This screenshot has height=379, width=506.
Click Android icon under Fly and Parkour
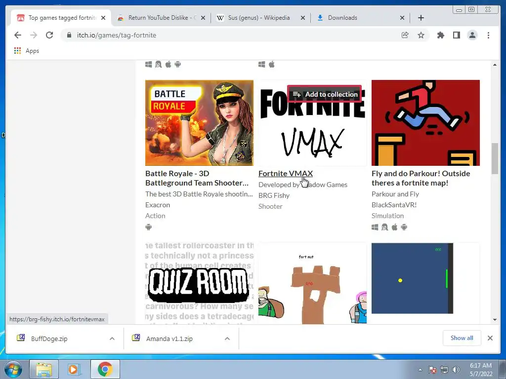[404, 227]
